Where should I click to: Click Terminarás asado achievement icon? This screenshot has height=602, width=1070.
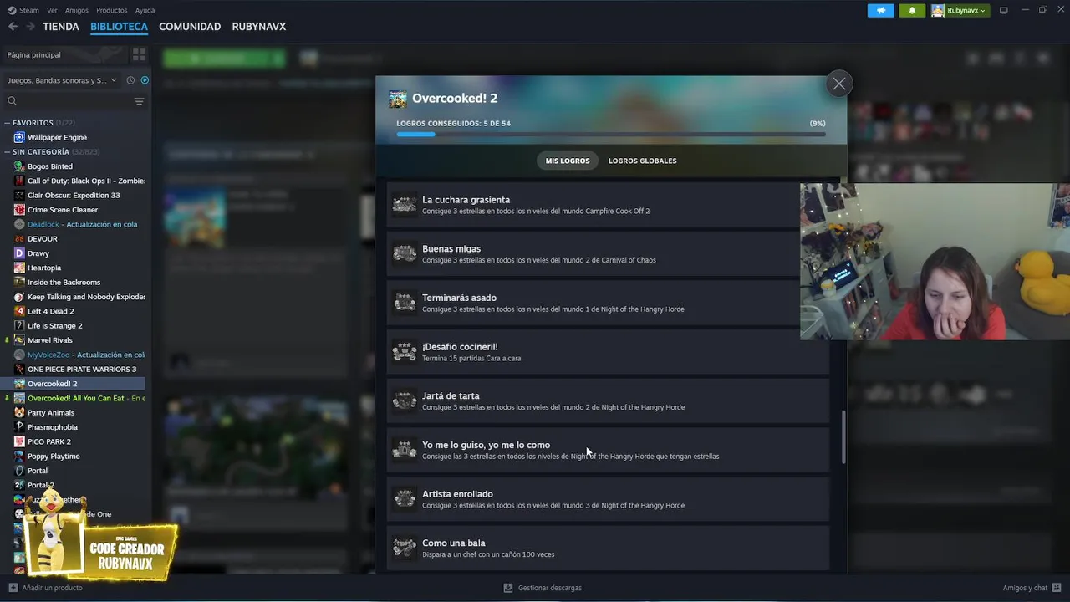405,303
